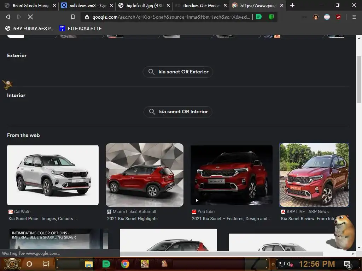The image size is (362, 271).
Task: Click the padlock site security icon
Action: click(87, 17)
